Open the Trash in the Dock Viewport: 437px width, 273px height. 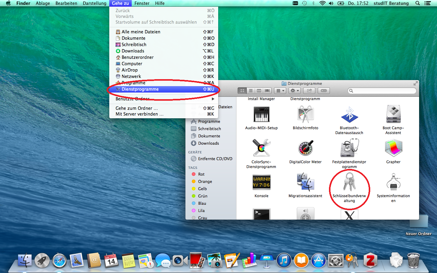click(413, 260)
